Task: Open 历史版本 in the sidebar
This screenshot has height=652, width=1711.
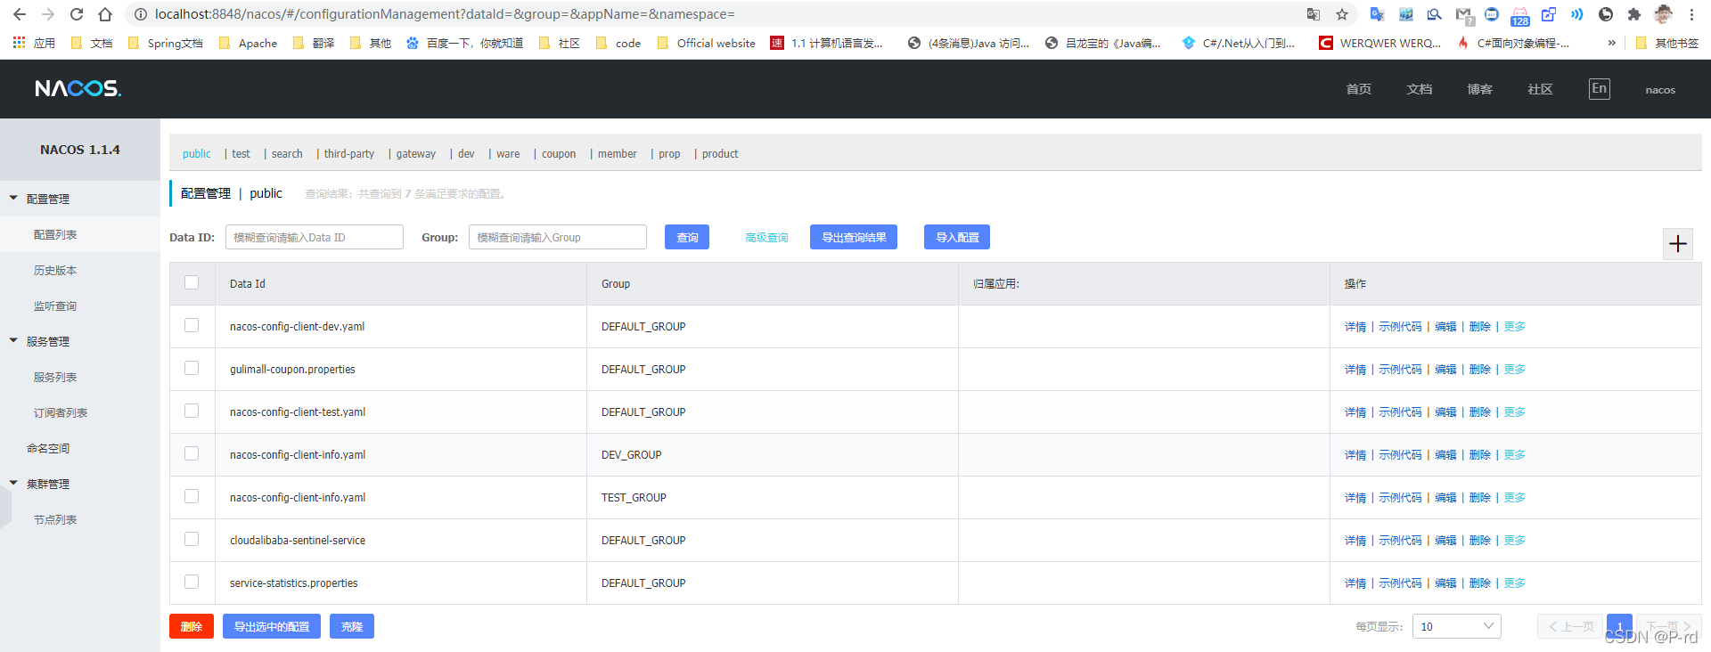Action: coord(55,270)
